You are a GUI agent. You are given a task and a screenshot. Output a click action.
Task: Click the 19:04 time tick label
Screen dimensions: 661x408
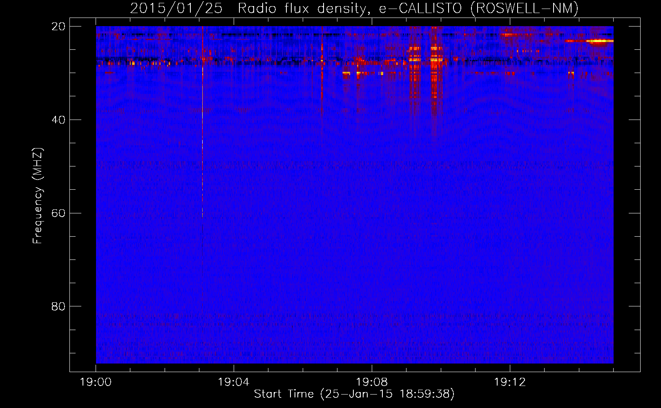[x=234, y=382]
